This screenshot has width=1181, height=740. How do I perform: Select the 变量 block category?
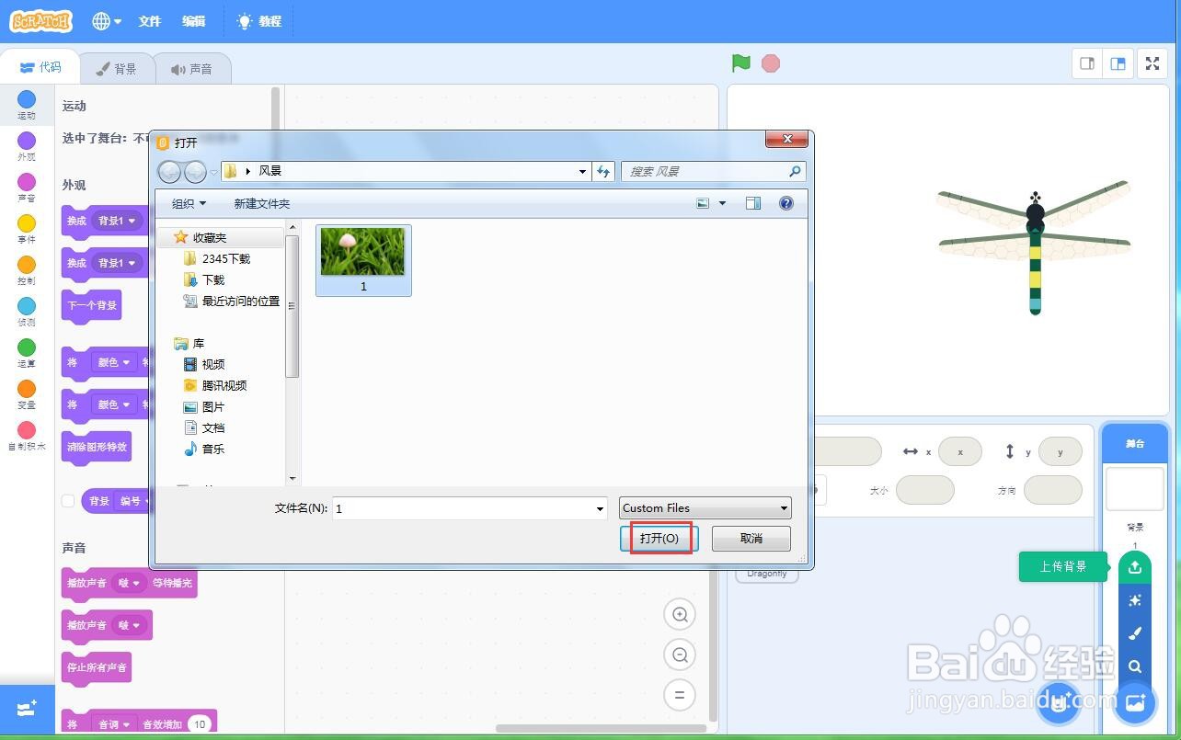pos(27,394)
